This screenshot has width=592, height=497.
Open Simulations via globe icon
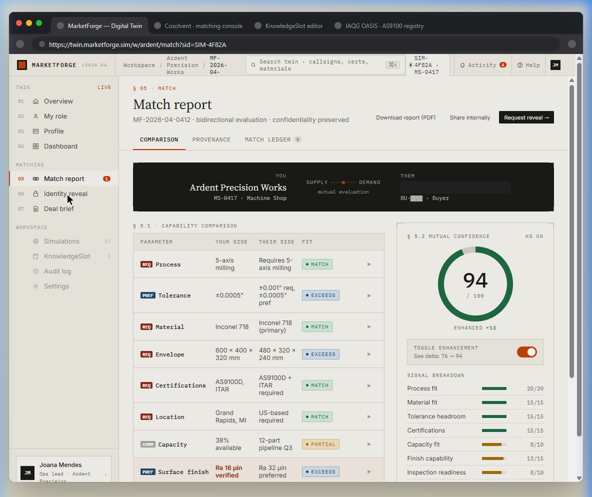pyautogui.click(x=35, y=241)
